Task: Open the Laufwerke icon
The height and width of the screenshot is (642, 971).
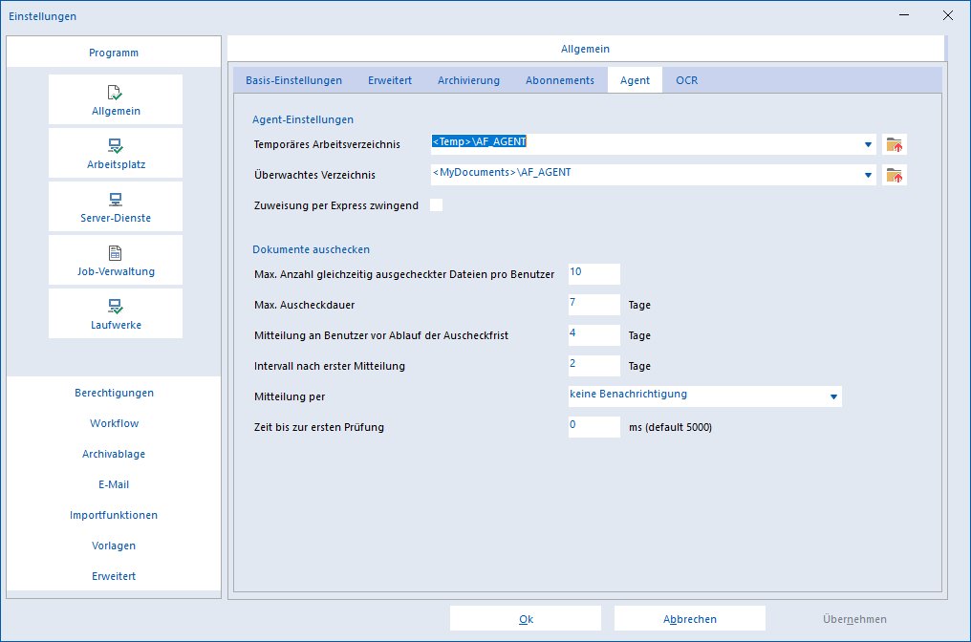Action: pyautogui.click(x=116, y=313)
